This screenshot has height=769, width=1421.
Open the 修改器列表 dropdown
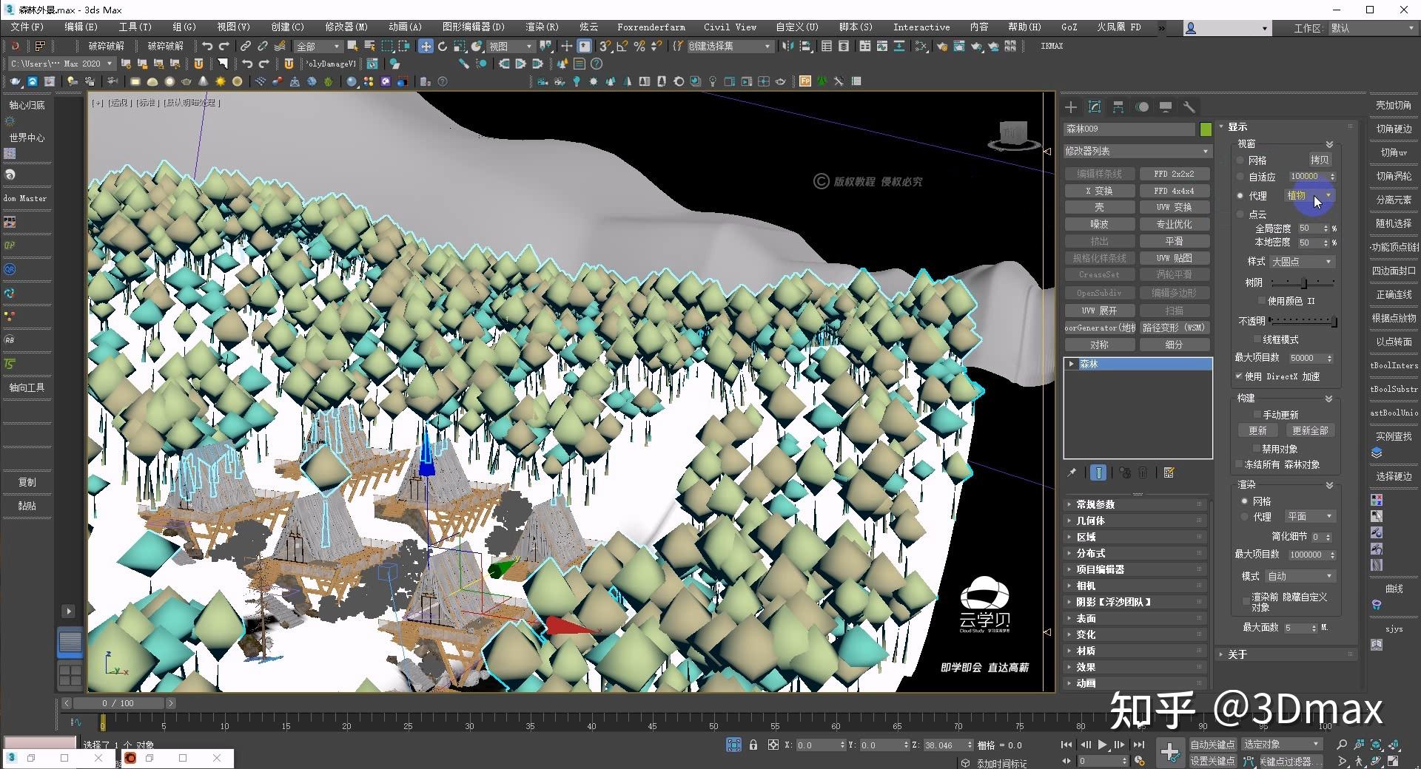tap(1206, 151)
